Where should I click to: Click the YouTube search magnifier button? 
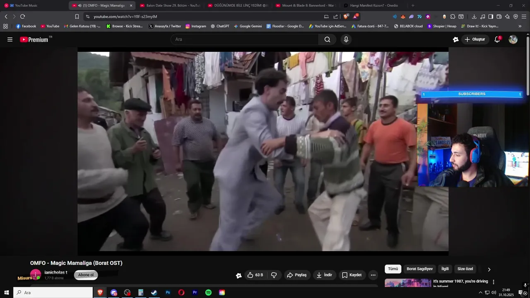pos(327,39)
